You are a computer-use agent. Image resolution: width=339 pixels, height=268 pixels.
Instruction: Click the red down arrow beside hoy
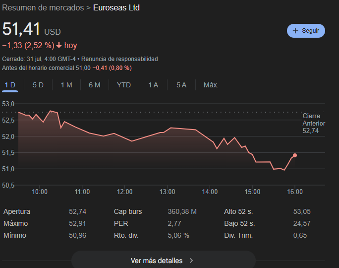pyautogui.click(x=59, y=46)
